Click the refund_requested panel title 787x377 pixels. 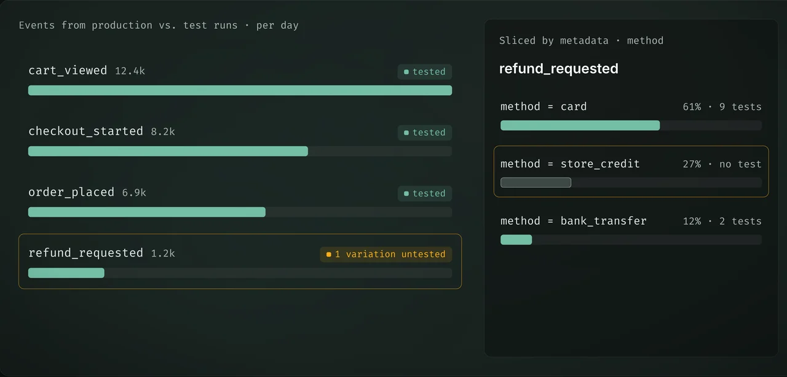coord(559,69)
